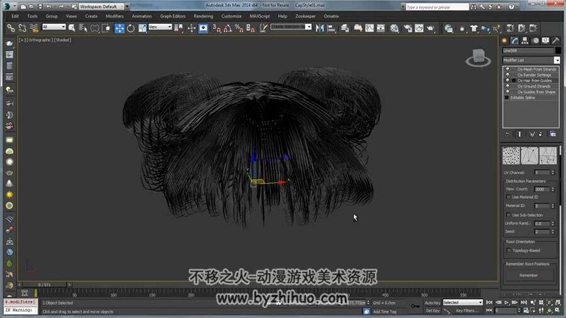566x318 pixels.
Task: Switch to the Modify command panel tab
Action: point(514,41)
